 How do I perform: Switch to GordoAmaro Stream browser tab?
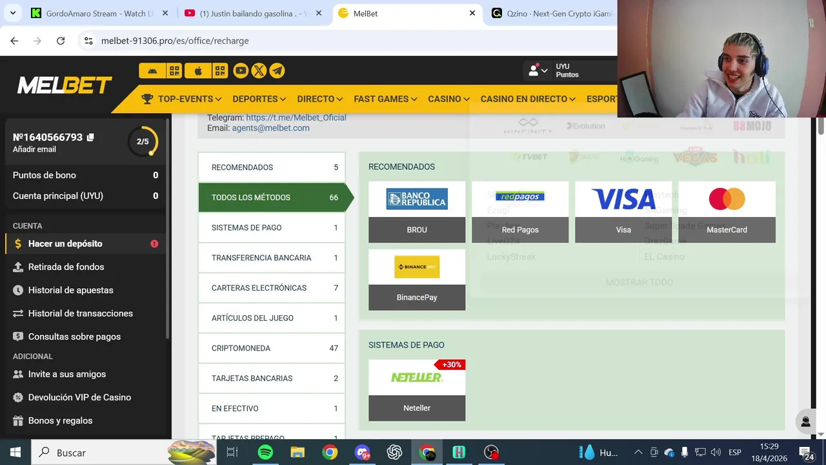click(x=99, y=13)
